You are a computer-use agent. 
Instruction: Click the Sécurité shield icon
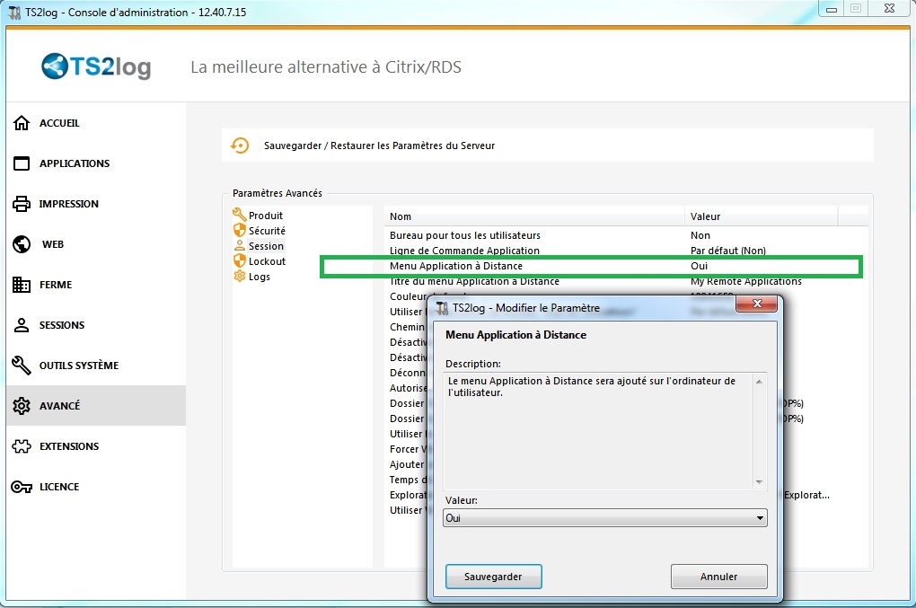pyautogui.click(x=240, y=230)
